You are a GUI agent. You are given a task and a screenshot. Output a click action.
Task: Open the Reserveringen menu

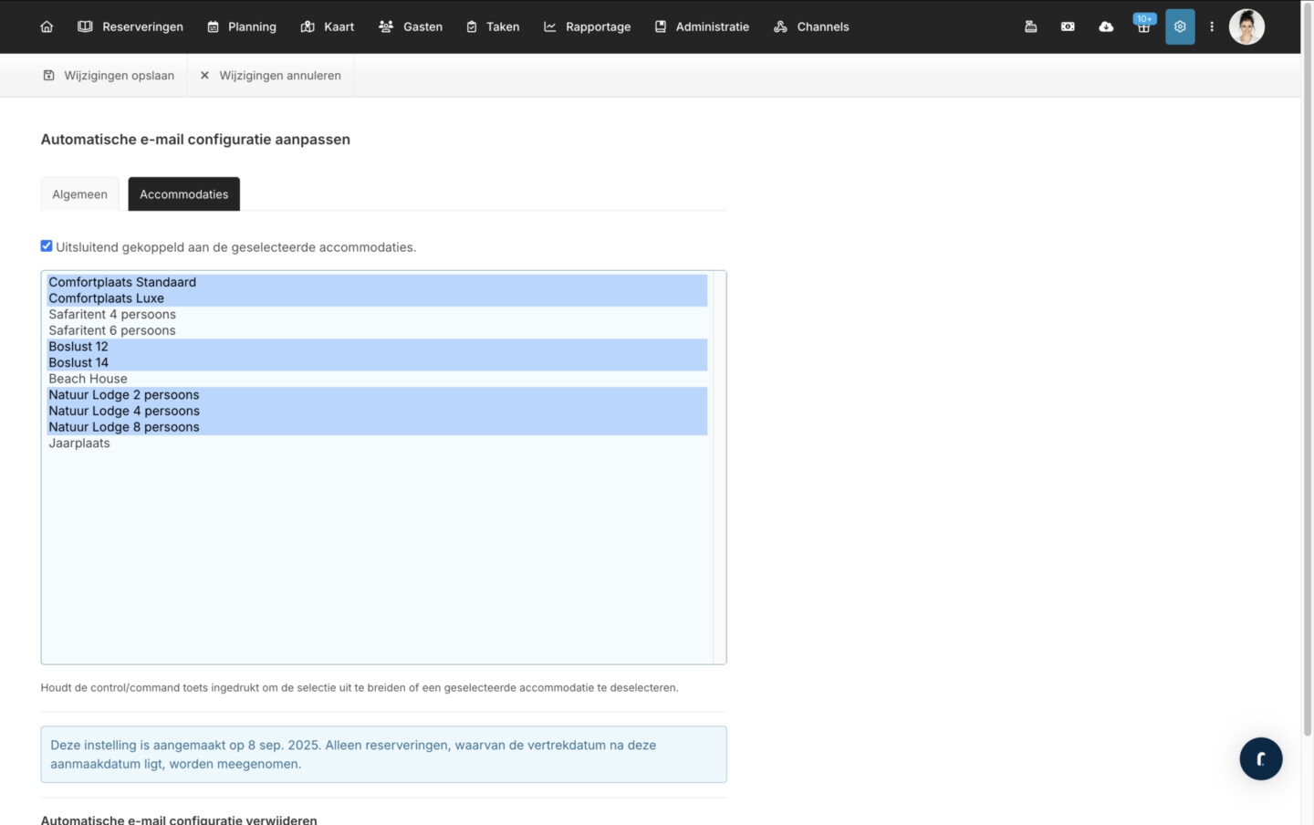tap(130, 26)
